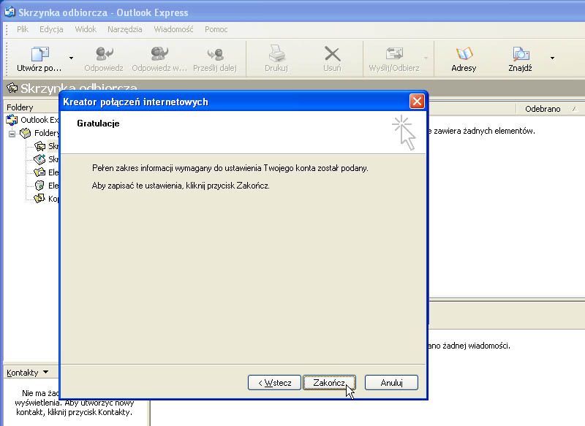Click the Drukuj printer icon
Viewport: 585px width, 426px height.
(x=276, y=54)
